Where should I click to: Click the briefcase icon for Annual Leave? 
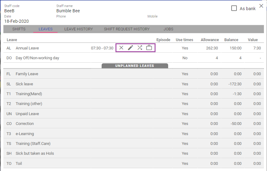click(149, 48)
